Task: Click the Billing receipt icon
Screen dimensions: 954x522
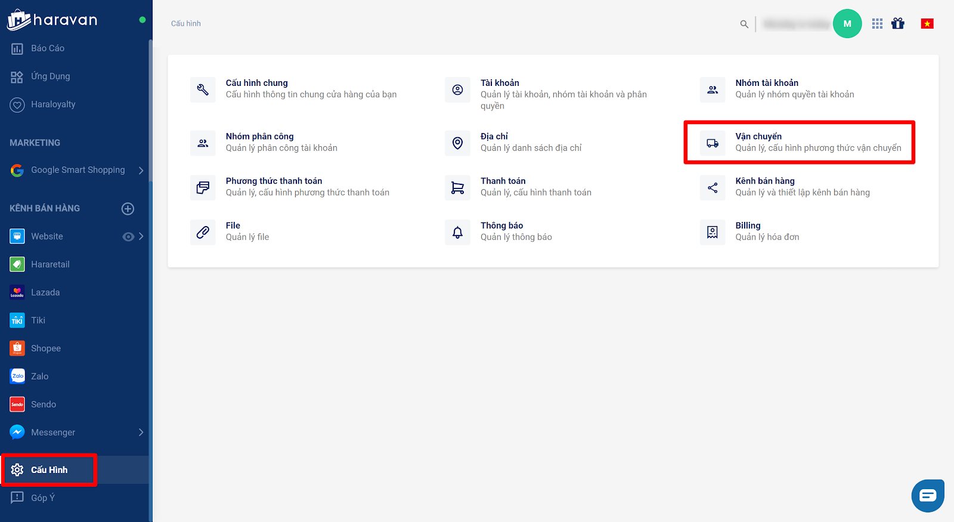Action: (x=713, y=232)
